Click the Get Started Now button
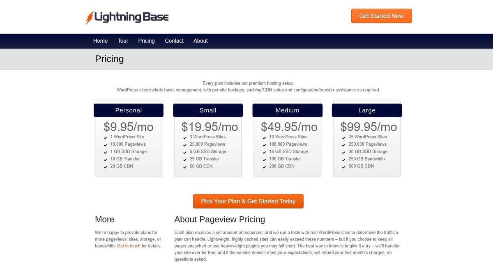 coord(381,16)
